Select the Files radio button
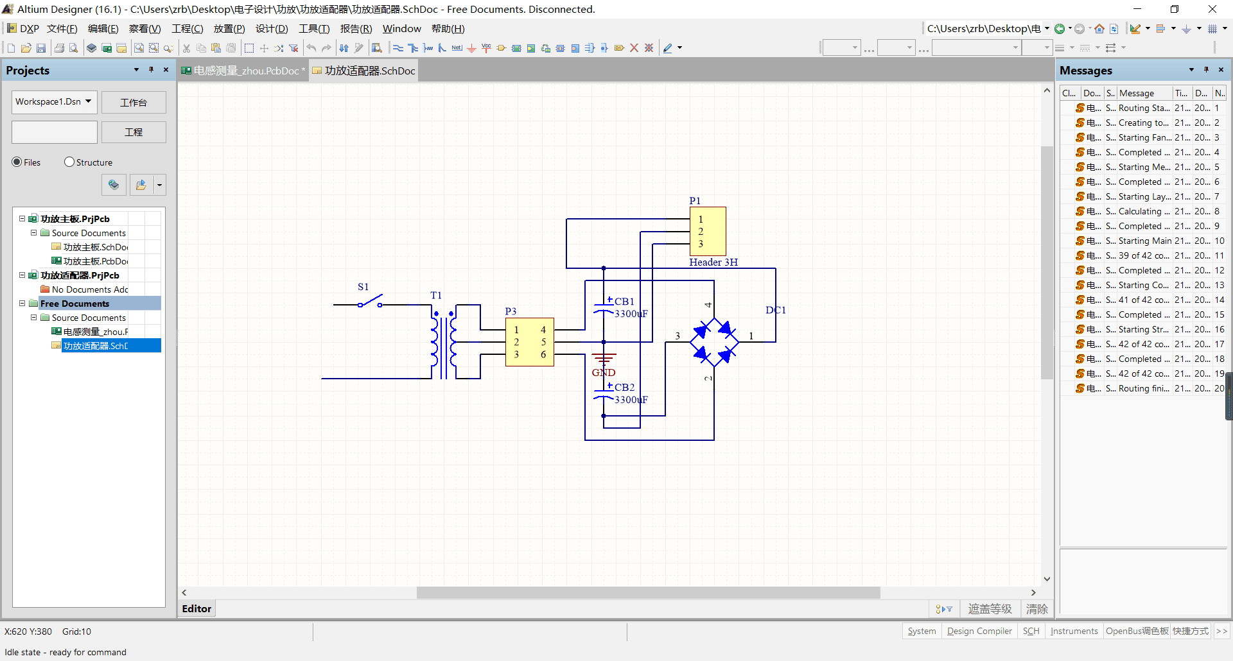 tap(17, 162)
